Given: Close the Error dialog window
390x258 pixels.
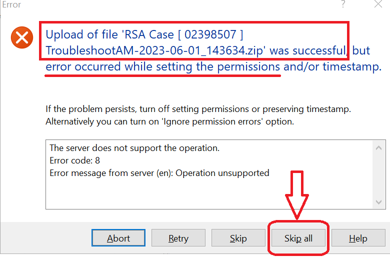Looking at the screenshot, I should (377, 4).
